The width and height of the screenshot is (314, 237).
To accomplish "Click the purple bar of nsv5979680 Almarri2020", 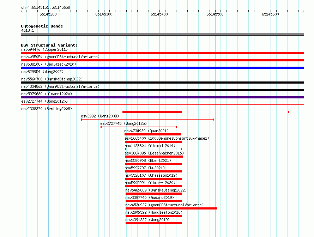I will coord(162,97).
